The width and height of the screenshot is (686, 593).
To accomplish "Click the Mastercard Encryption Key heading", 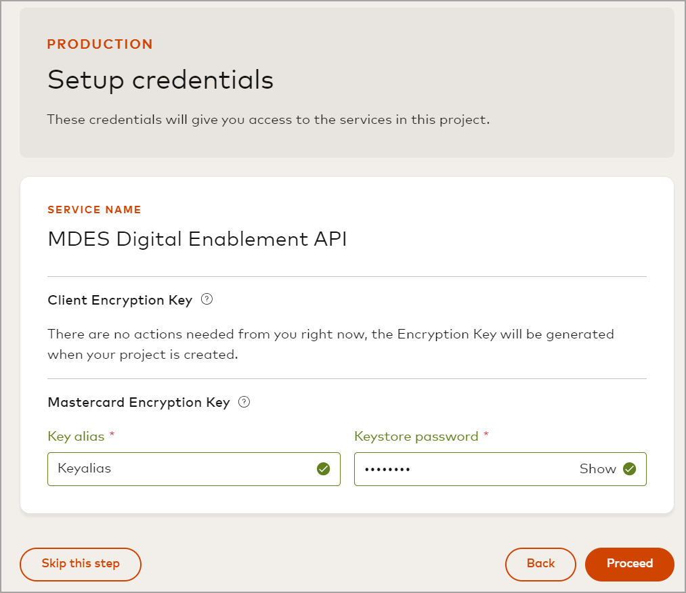I will pos(139,403).
